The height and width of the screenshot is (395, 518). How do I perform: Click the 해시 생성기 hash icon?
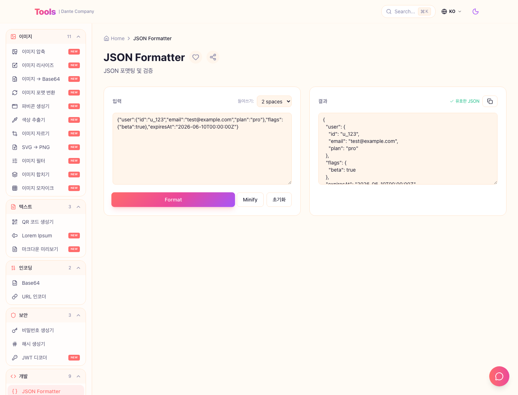[x=15, y=344]
